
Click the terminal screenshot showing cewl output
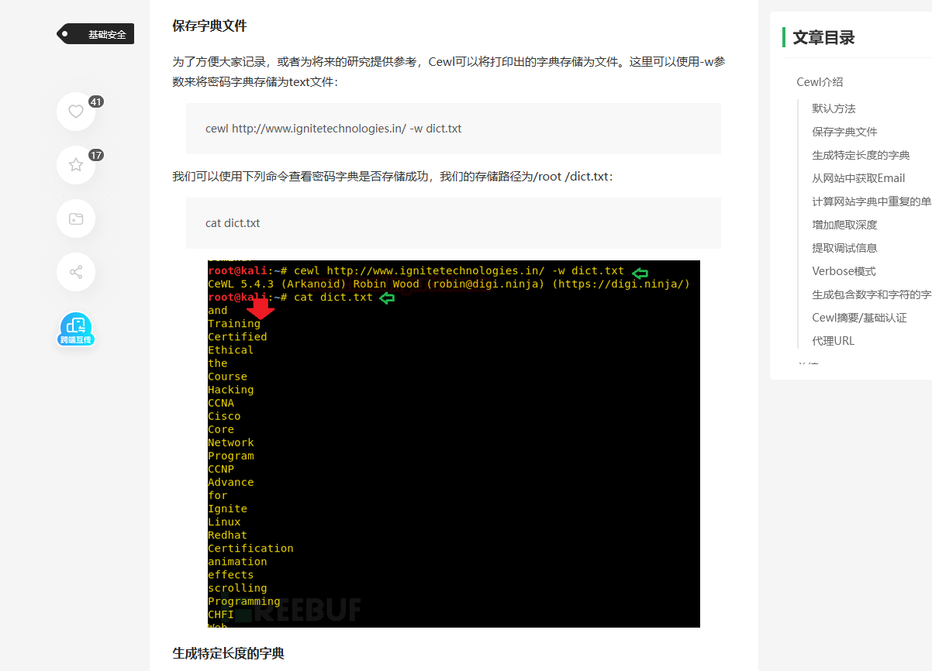point(453,443)
